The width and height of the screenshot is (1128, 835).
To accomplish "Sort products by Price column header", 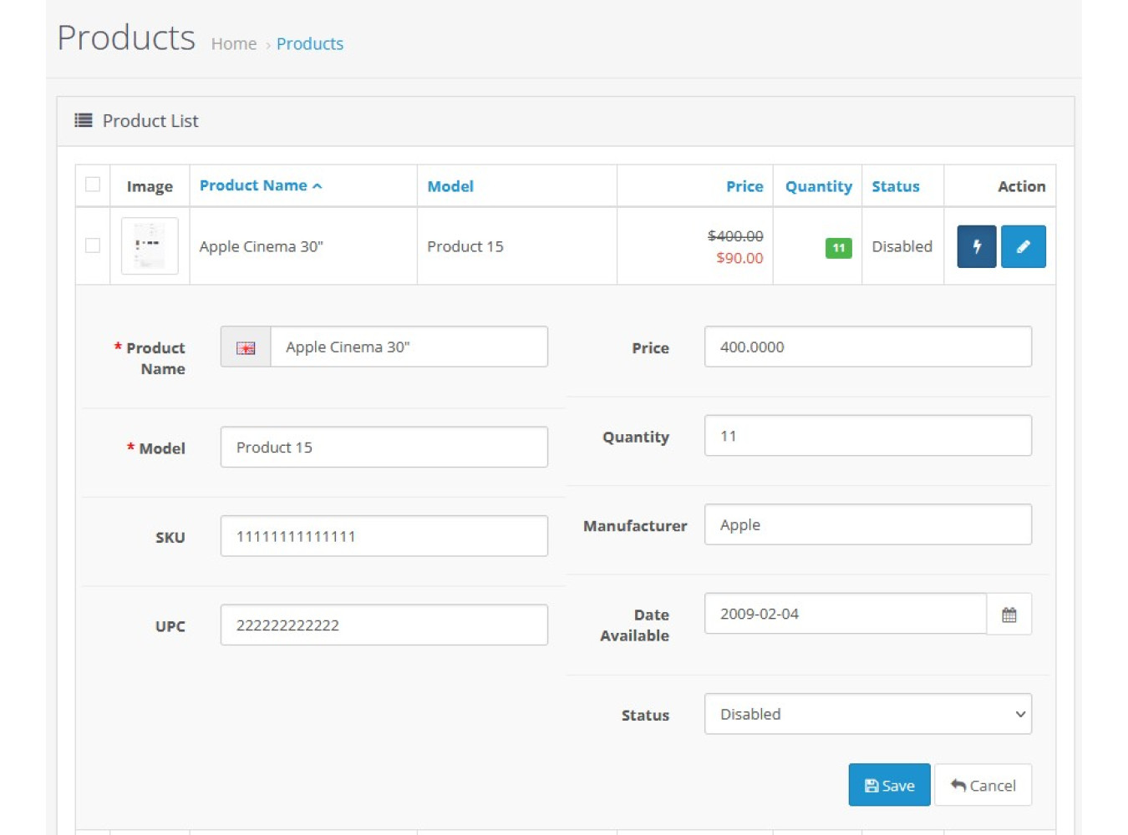I will [x=744, y=186].
